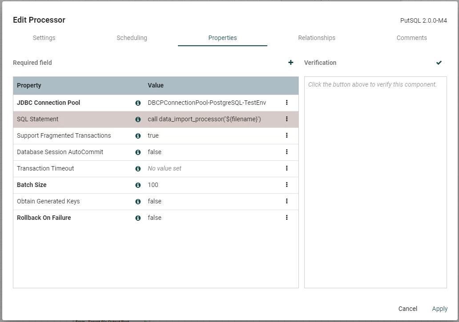459x322 pixels.
Task: Click info icon for Database Session AutoCommit
Action: [138, 152]
